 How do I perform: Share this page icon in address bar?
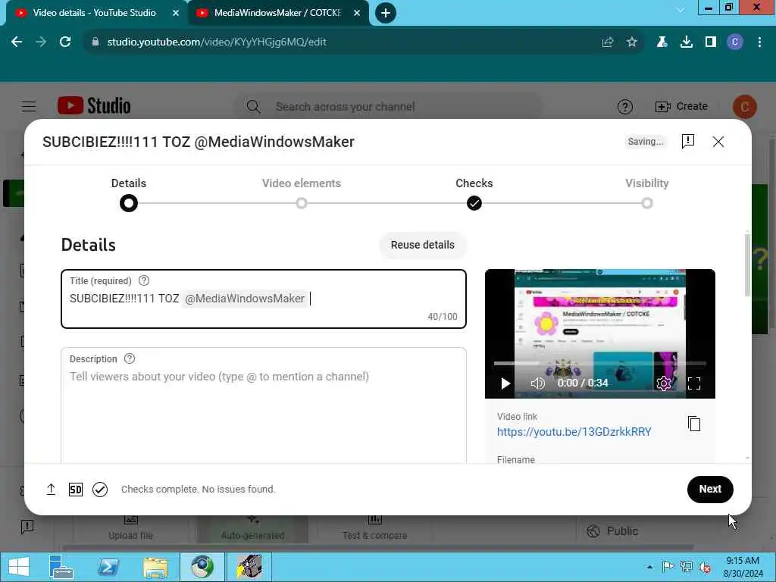(608, 42)
